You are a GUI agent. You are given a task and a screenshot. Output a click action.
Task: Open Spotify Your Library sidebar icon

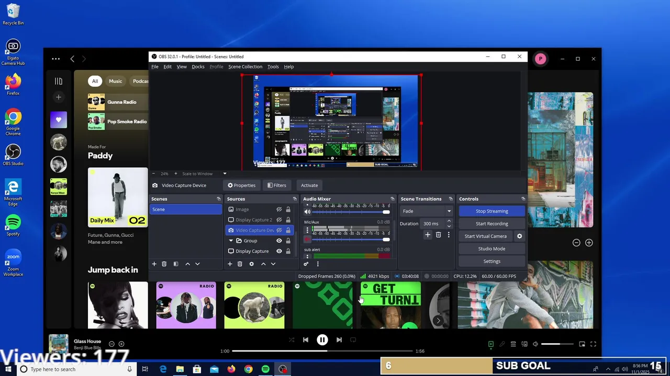coord(59,81)
